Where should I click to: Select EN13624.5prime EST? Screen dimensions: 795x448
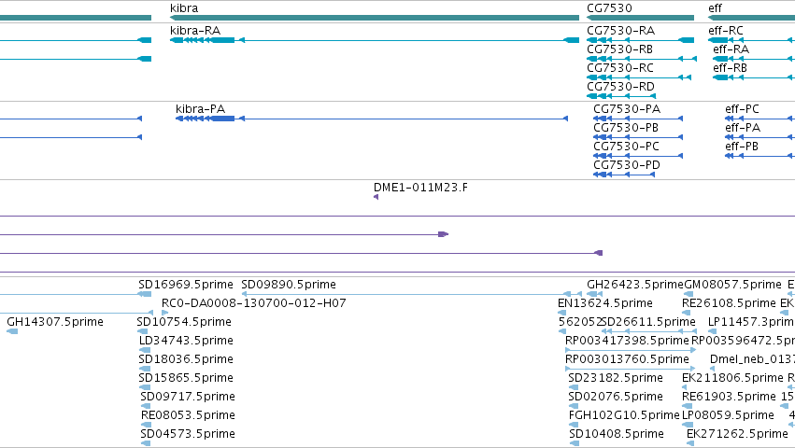tap(561, 313)
